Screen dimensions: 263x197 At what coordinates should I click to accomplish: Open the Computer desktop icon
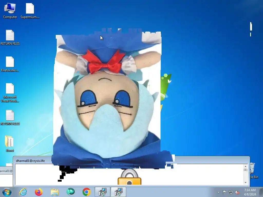click(x=10, y=11)
